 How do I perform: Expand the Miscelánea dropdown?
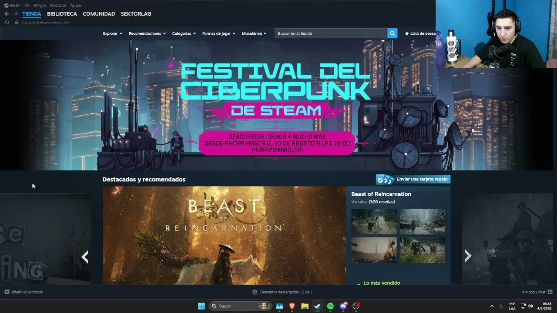tap(254, 33)
